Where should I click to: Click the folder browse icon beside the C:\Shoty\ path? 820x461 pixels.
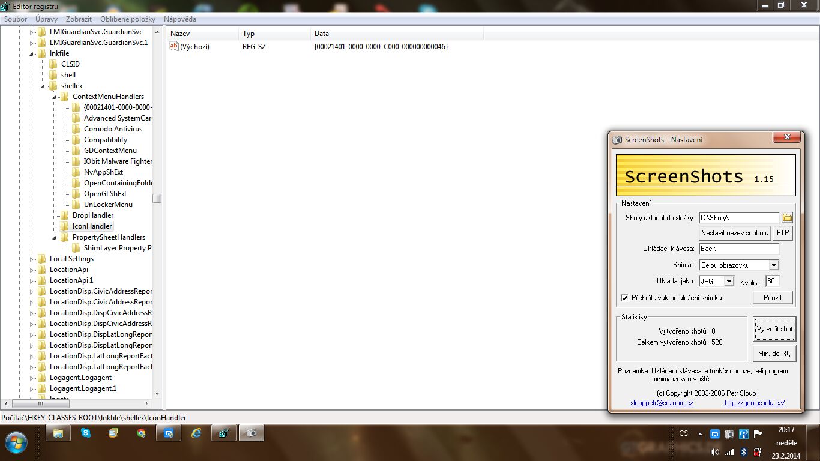click(x=787, y=217)
